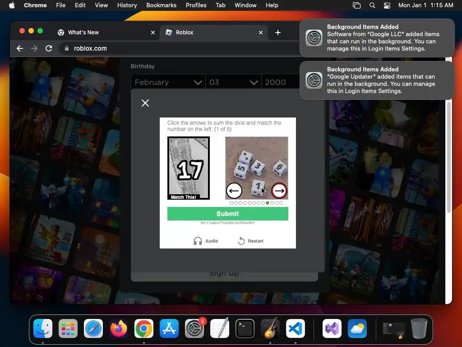Open the Chrome menu in menu bar

[x=35, y=5]
